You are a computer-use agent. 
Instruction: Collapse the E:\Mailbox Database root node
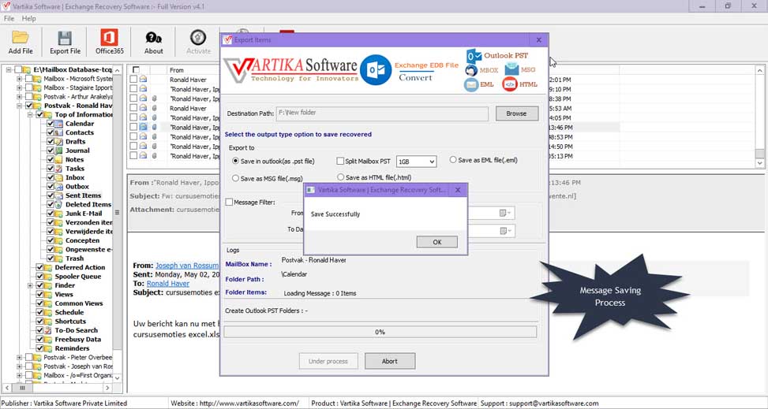pyautogui.click(x=9, y=70)
